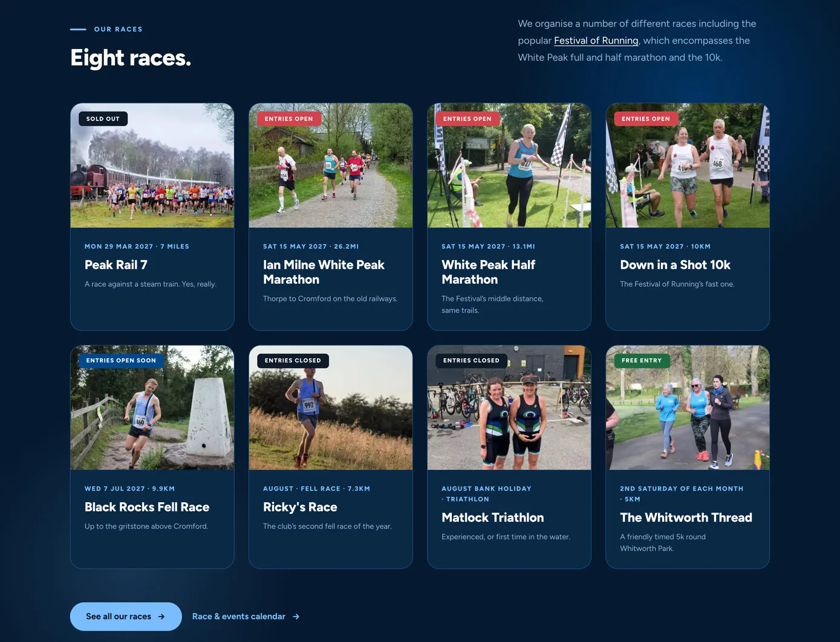Click 'AUGUST · FELL RACE · 7.3KM' text

pyautogui.click(x=316, y=488)
